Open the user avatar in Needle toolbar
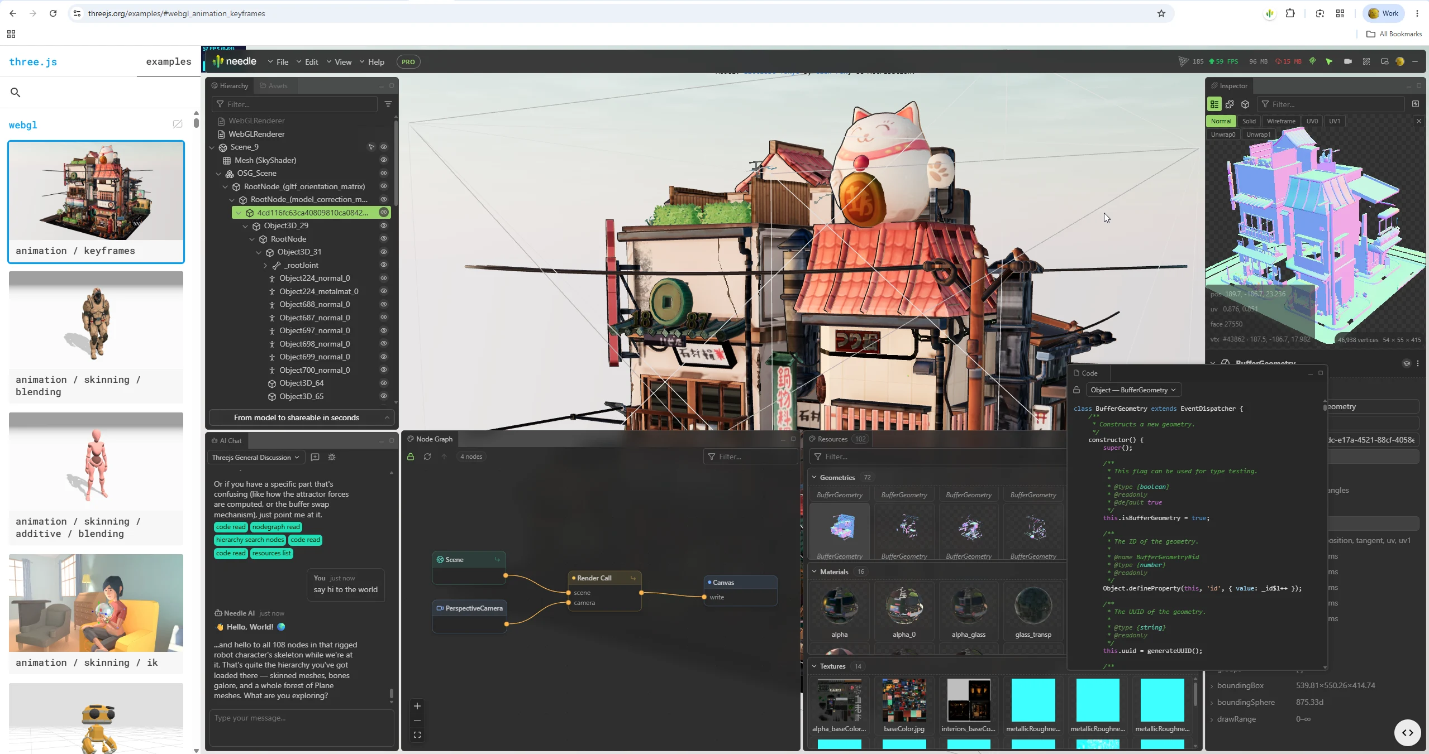 [1400, 61]
